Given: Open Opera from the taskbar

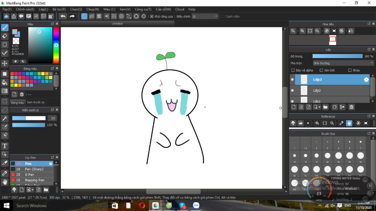Looking at the screenshot, I should (x=142, y=206).
